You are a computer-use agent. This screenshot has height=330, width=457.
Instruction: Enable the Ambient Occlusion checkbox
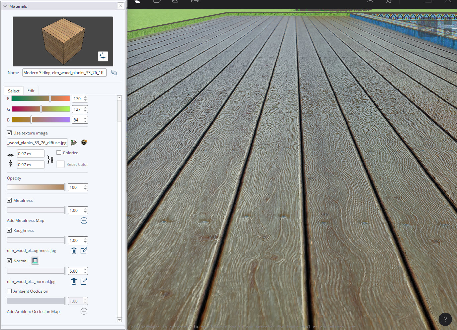coord(9,291)
